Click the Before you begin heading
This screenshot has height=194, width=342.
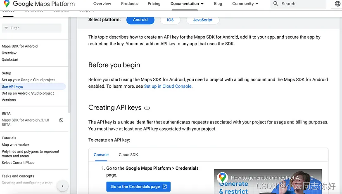point(114,65)
